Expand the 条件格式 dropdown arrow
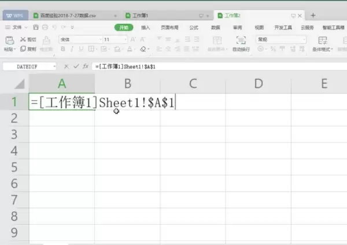Viewport: 347px width, 245px height. (332, 49)
